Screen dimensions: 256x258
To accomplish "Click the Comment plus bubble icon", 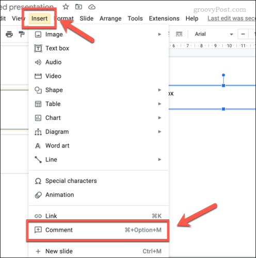I will click(38, 230).
